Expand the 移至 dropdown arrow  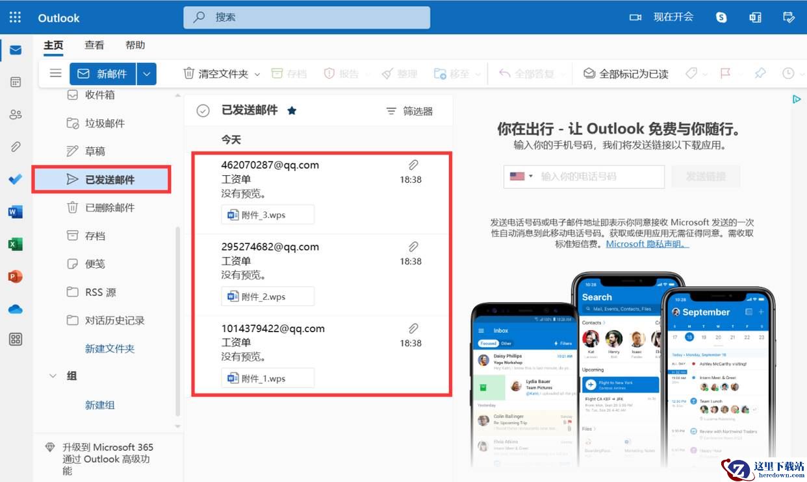(x=478, y=75)
